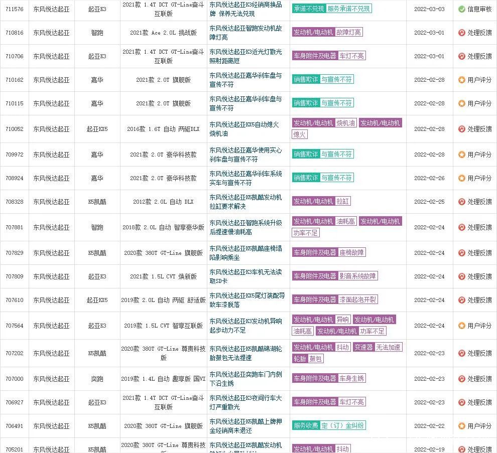The width and height of the screenshot is (497, 453).
Task: Click orange rating icon in row 710115
Action: click(461, 103)
